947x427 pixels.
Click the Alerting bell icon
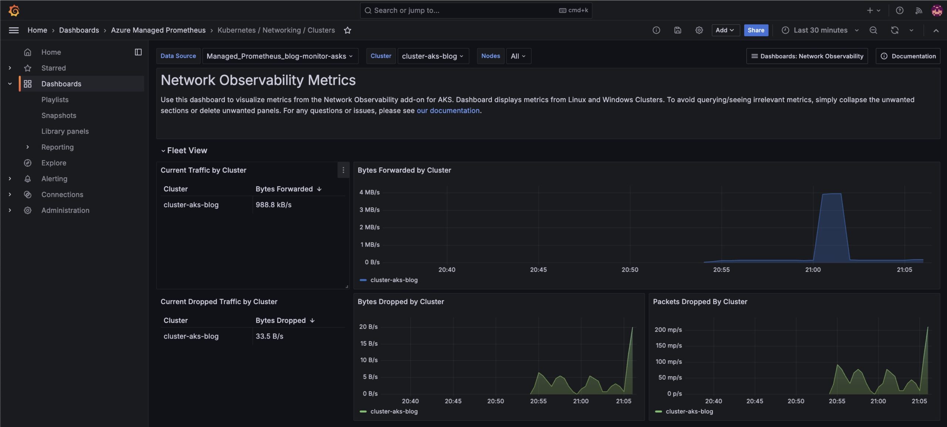pos(27,179)
